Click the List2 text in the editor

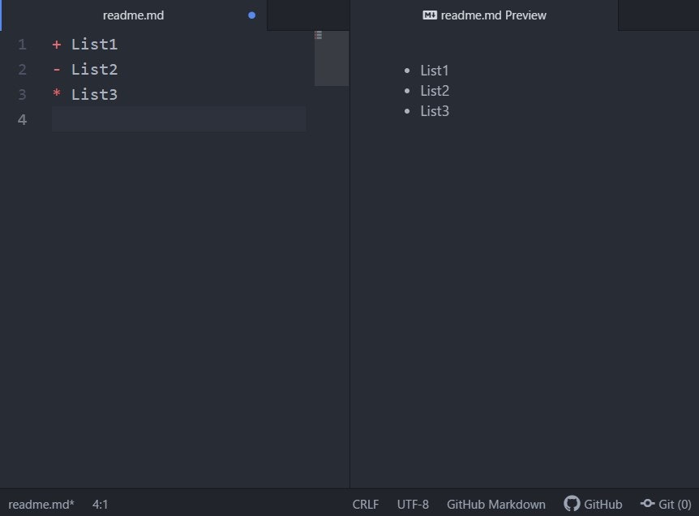(x=95, y=69)
